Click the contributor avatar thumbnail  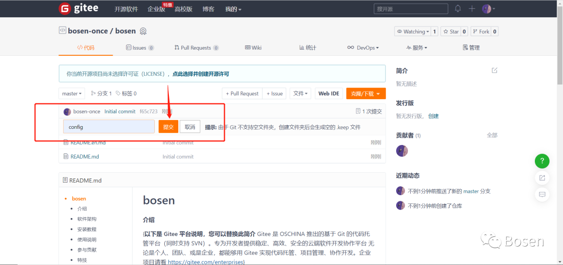click(402, 151)
